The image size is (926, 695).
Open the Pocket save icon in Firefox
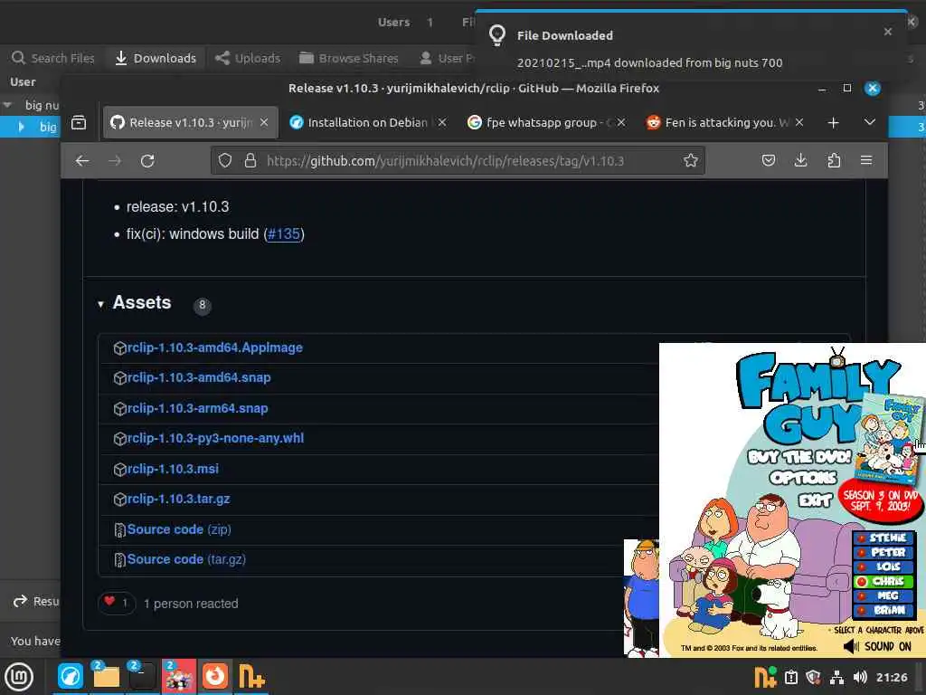tap(769, 160)
